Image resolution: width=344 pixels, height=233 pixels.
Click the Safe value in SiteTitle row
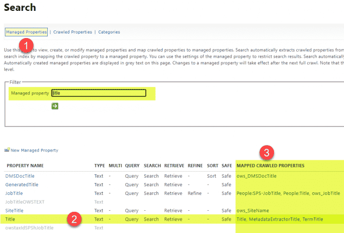(226, 211)
